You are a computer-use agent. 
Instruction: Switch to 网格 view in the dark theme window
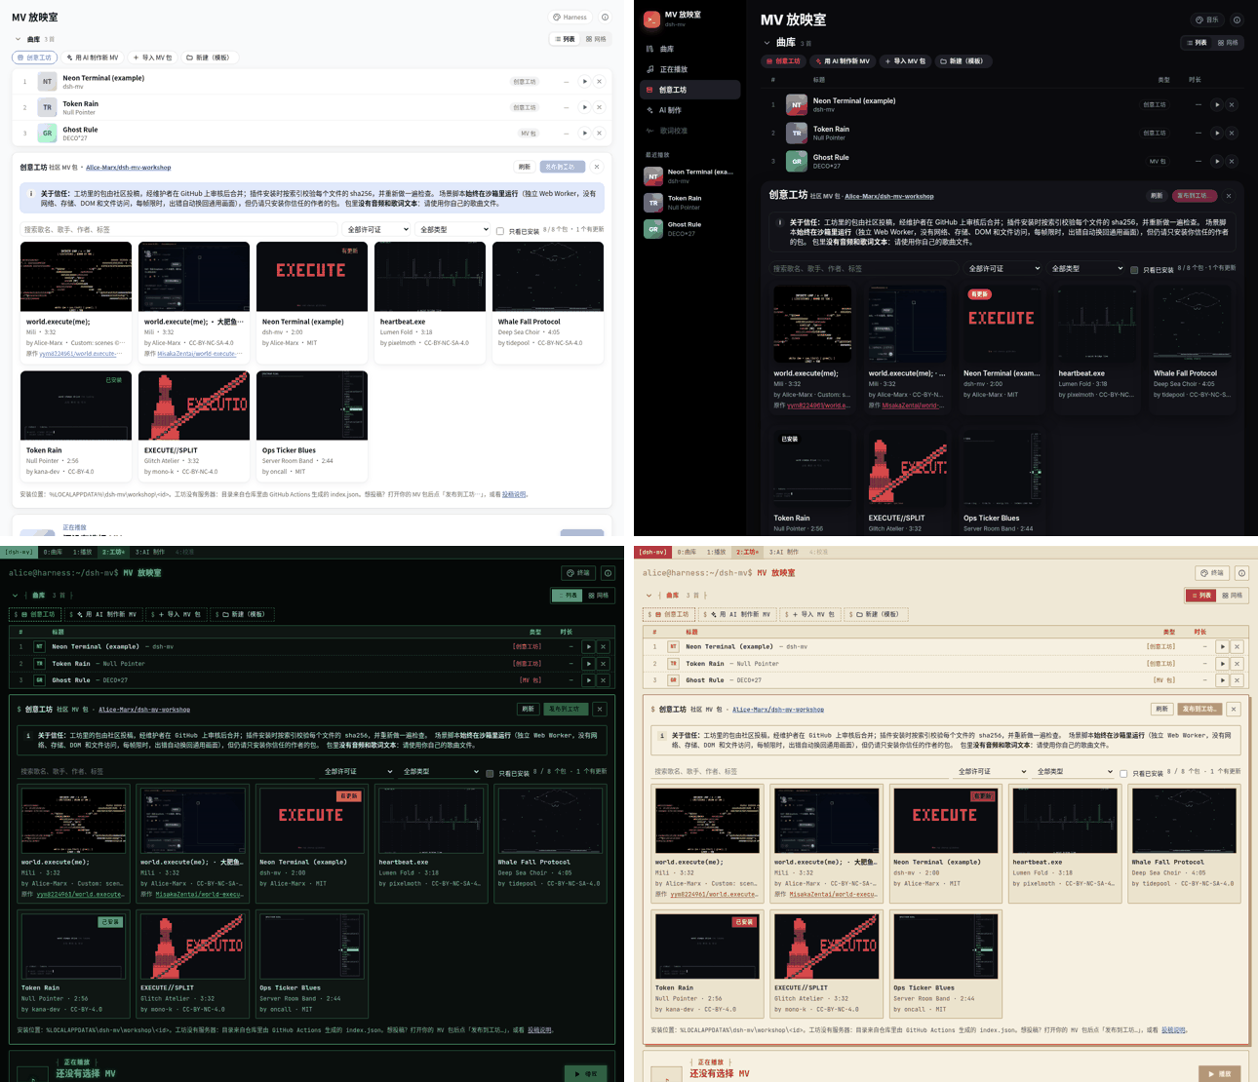(1228, 43)
